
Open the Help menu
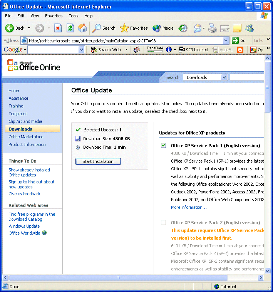tap(89, 16)
